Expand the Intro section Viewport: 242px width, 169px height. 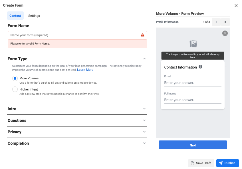point(144,109)
